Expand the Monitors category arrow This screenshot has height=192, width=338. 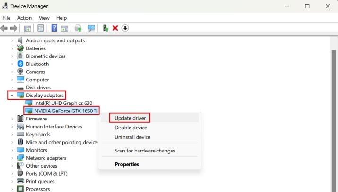coord(12,150)
